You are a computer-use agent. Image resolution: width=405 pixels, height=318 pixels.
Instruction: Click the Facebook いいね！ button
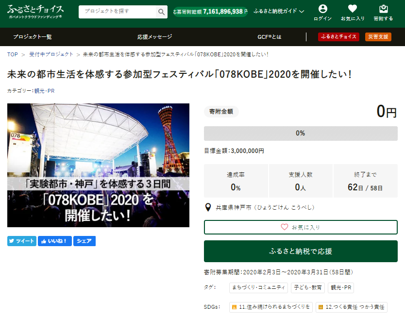click(55, 241)
